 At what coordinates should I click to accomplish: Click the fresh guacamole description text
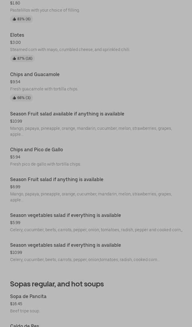[44, 89]
